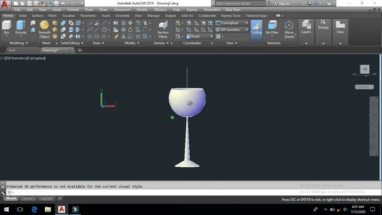
Task: Switch to the Solid ribbon tab
Action: [23, 16]
